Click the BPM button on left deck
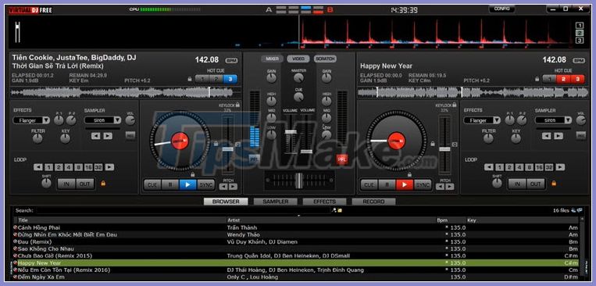 tap(230, 60)
